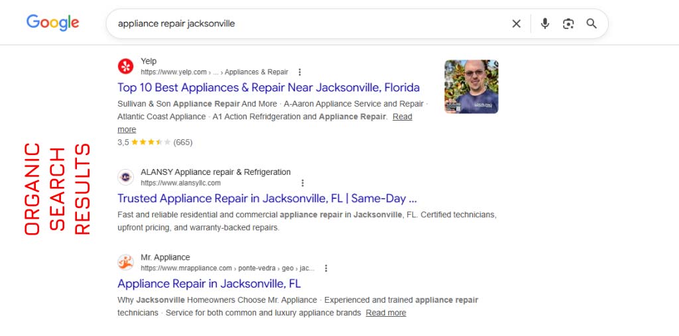Submit search with magnifying glass icon
679x336 pixels.
591,23
